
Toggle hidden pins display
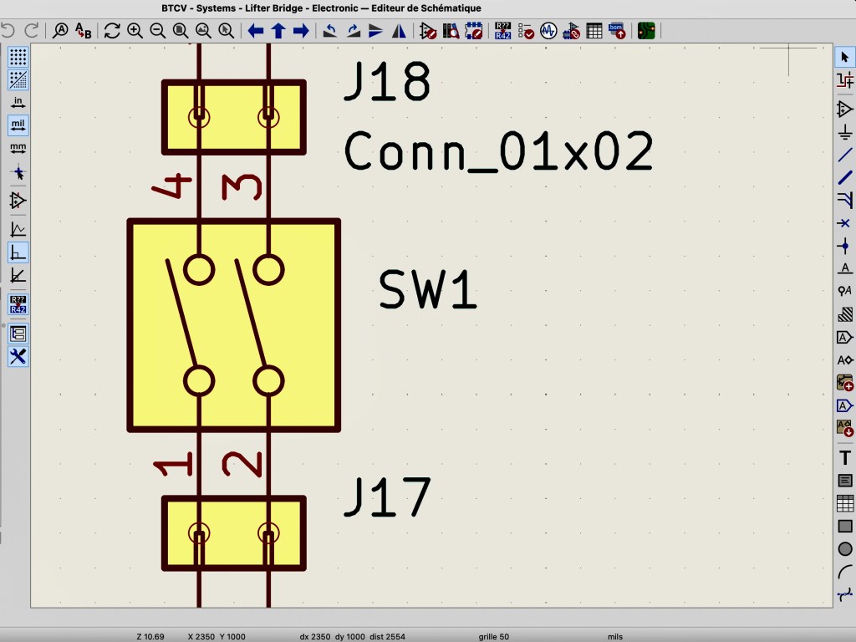point(18,201)
